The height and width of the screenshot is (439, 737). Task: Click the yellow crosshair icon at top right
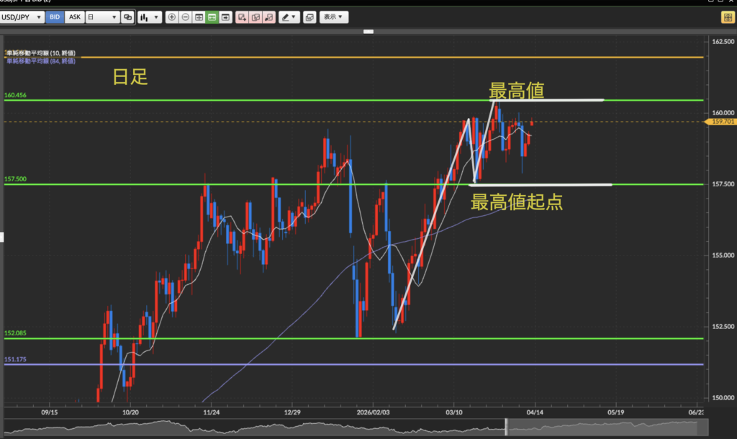click(728, 17)
